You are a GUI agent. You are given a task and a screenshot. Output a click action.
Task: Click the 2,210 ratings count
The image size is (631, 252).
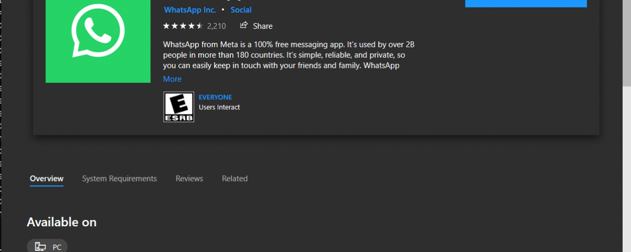tap(216, 26)
